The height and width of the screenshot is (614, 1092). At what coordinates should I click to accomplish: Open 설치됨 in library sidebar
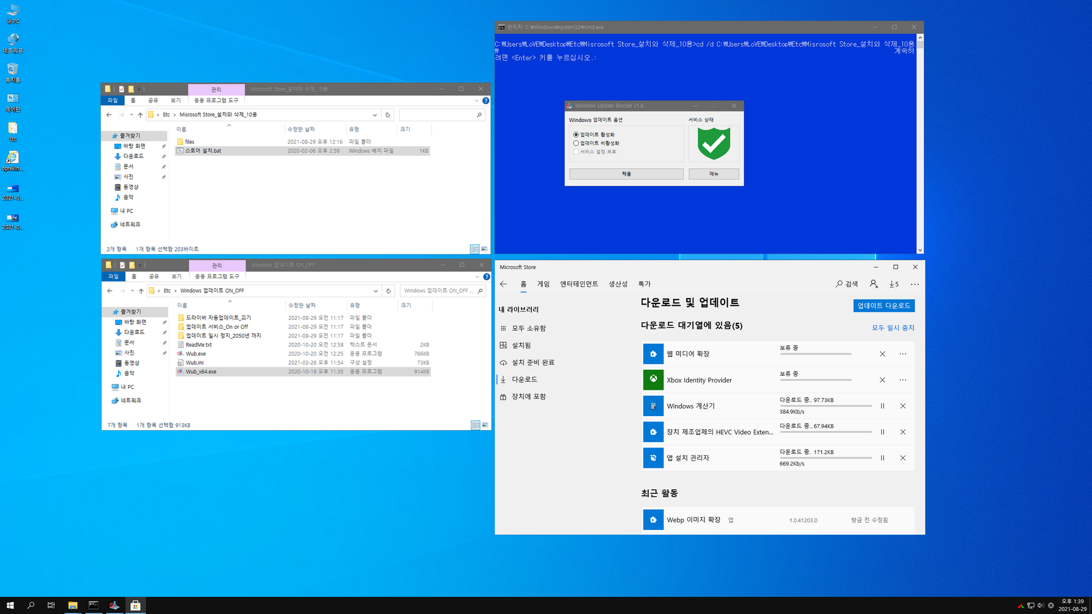[521, 345]
